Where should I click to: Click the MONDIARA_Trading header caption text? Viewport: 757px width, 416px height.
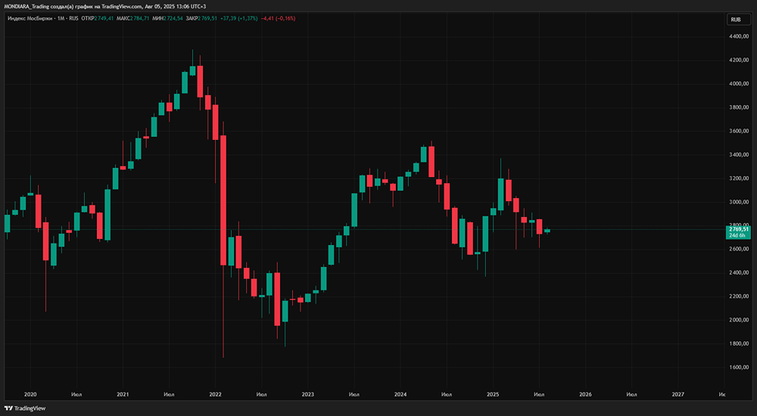point(104,6)
